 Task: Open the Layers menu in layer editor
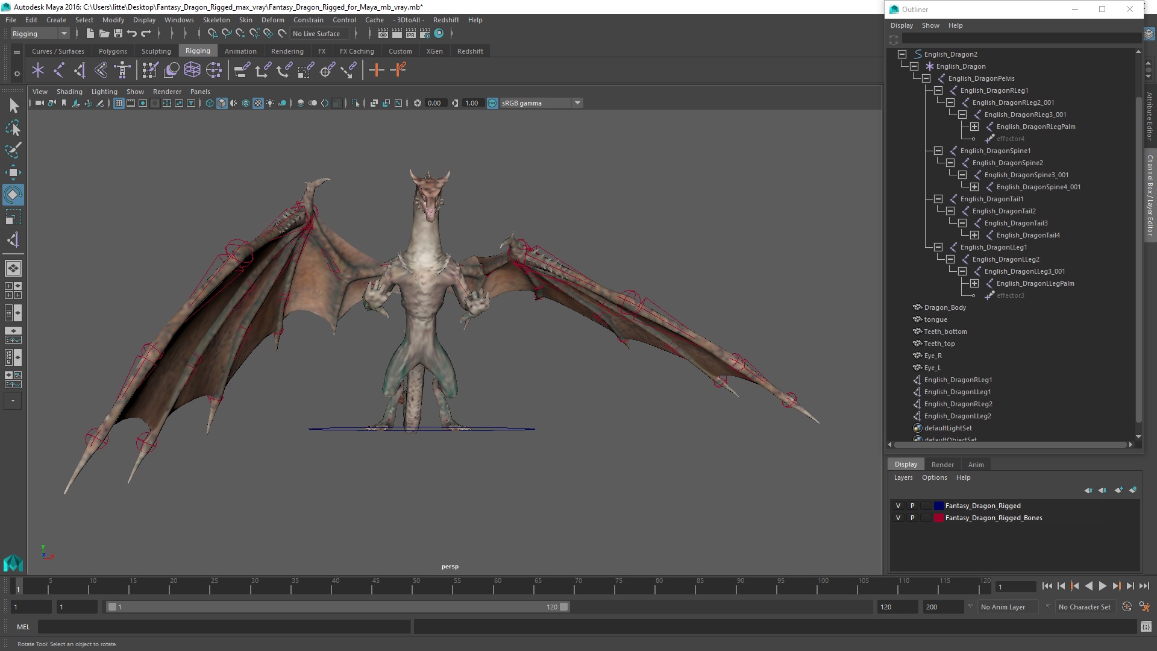(903, 477)
